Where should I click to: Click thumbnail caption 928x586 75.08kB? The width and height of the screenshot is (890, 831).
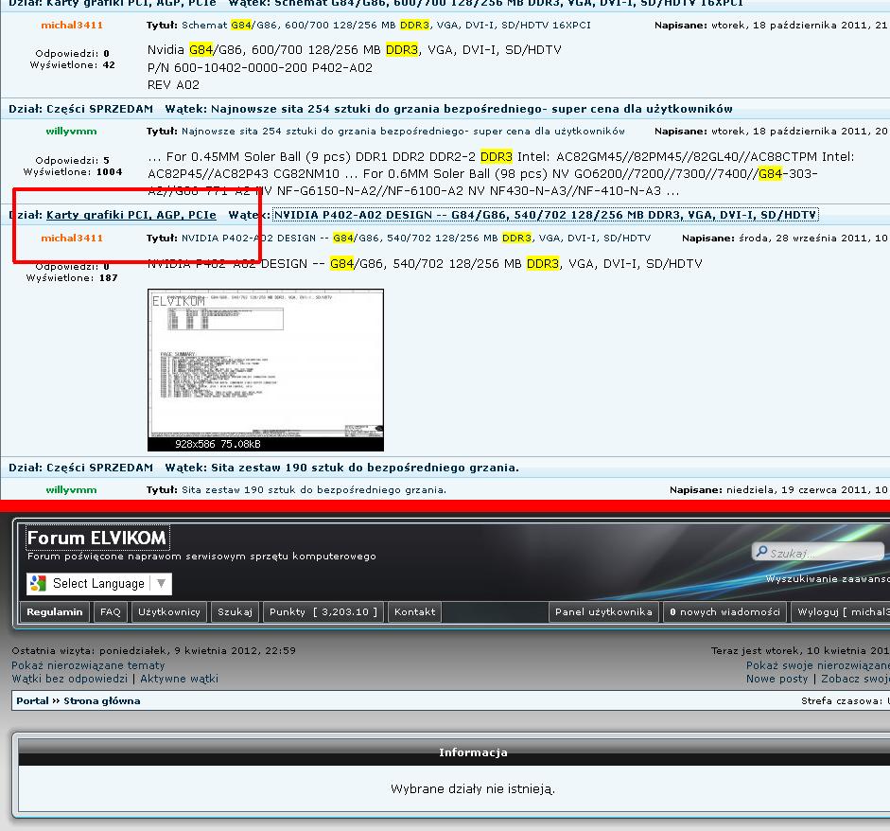click(218, 444)
